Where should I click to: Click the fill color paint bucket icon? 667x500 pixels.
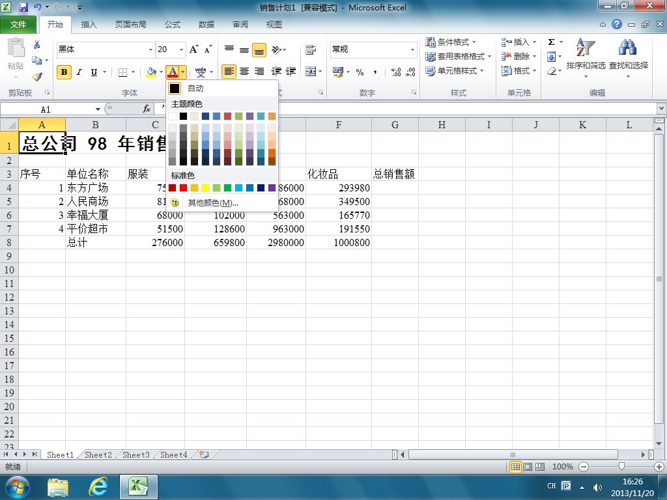[x=151, y=72]
